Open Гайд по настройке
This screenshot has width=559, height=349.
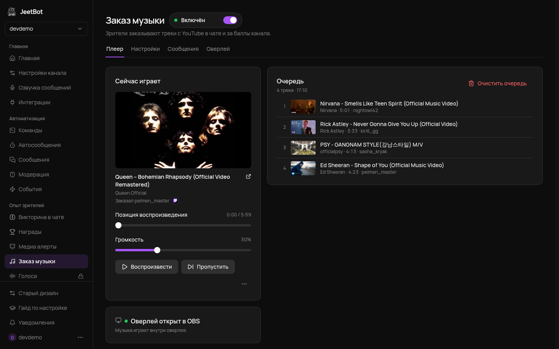pos(46,308)
